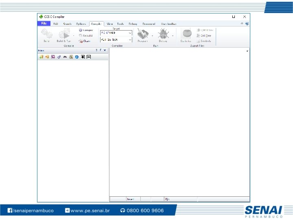
Task: Switch to the Options tab
Action: click(x=81, y=24)
